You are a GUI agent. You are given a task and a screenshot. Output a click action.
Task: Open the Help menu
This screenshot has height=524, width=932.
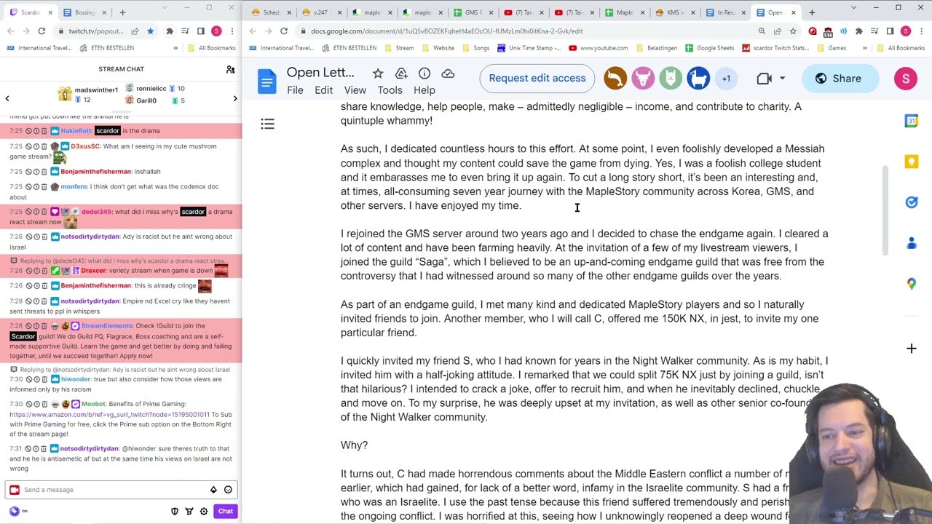tap(424, 90)
